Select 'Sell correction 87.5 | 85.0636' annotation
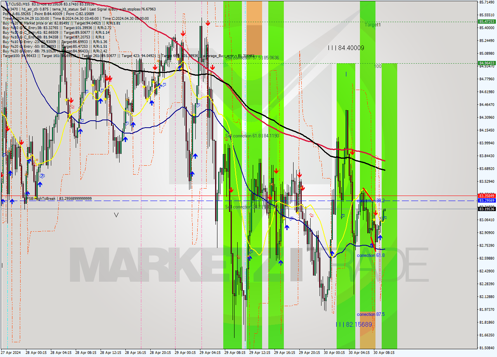 [x=252, y=58]
